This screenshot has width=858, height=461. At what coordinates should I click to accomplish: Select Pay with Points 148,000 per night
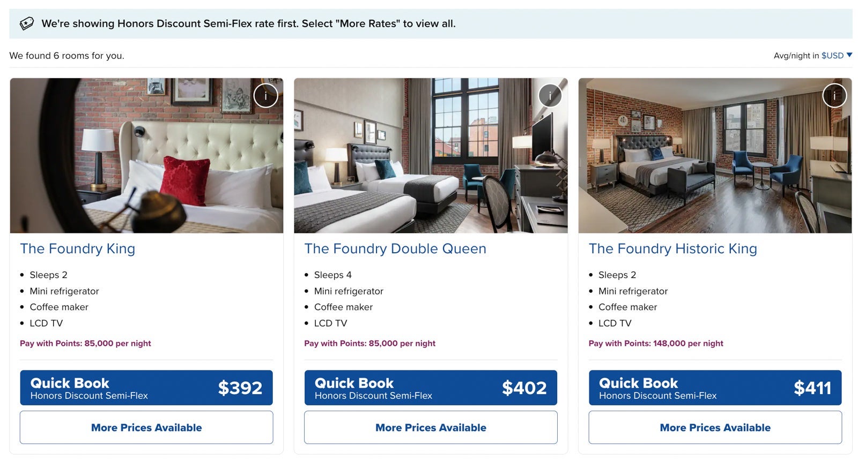tap(655, 343)
